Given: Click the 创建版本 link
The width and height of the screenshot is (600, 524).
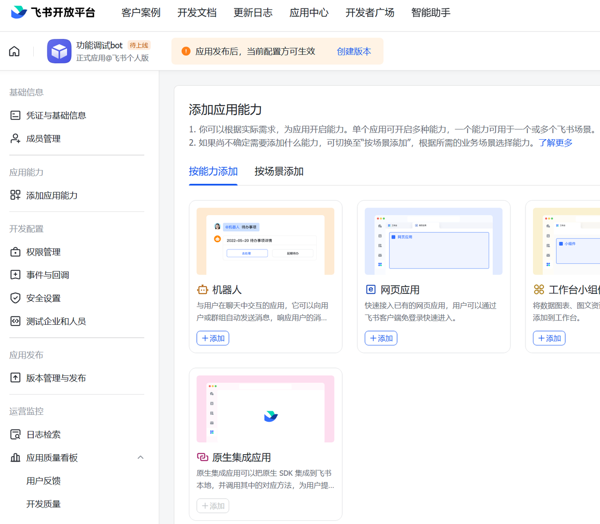Looking at the screenshot, I should 354,52.
